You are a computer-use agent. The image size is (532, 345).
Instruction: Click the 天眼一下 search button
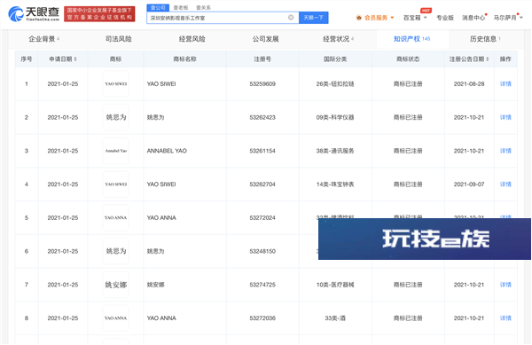tap(314, 18)
